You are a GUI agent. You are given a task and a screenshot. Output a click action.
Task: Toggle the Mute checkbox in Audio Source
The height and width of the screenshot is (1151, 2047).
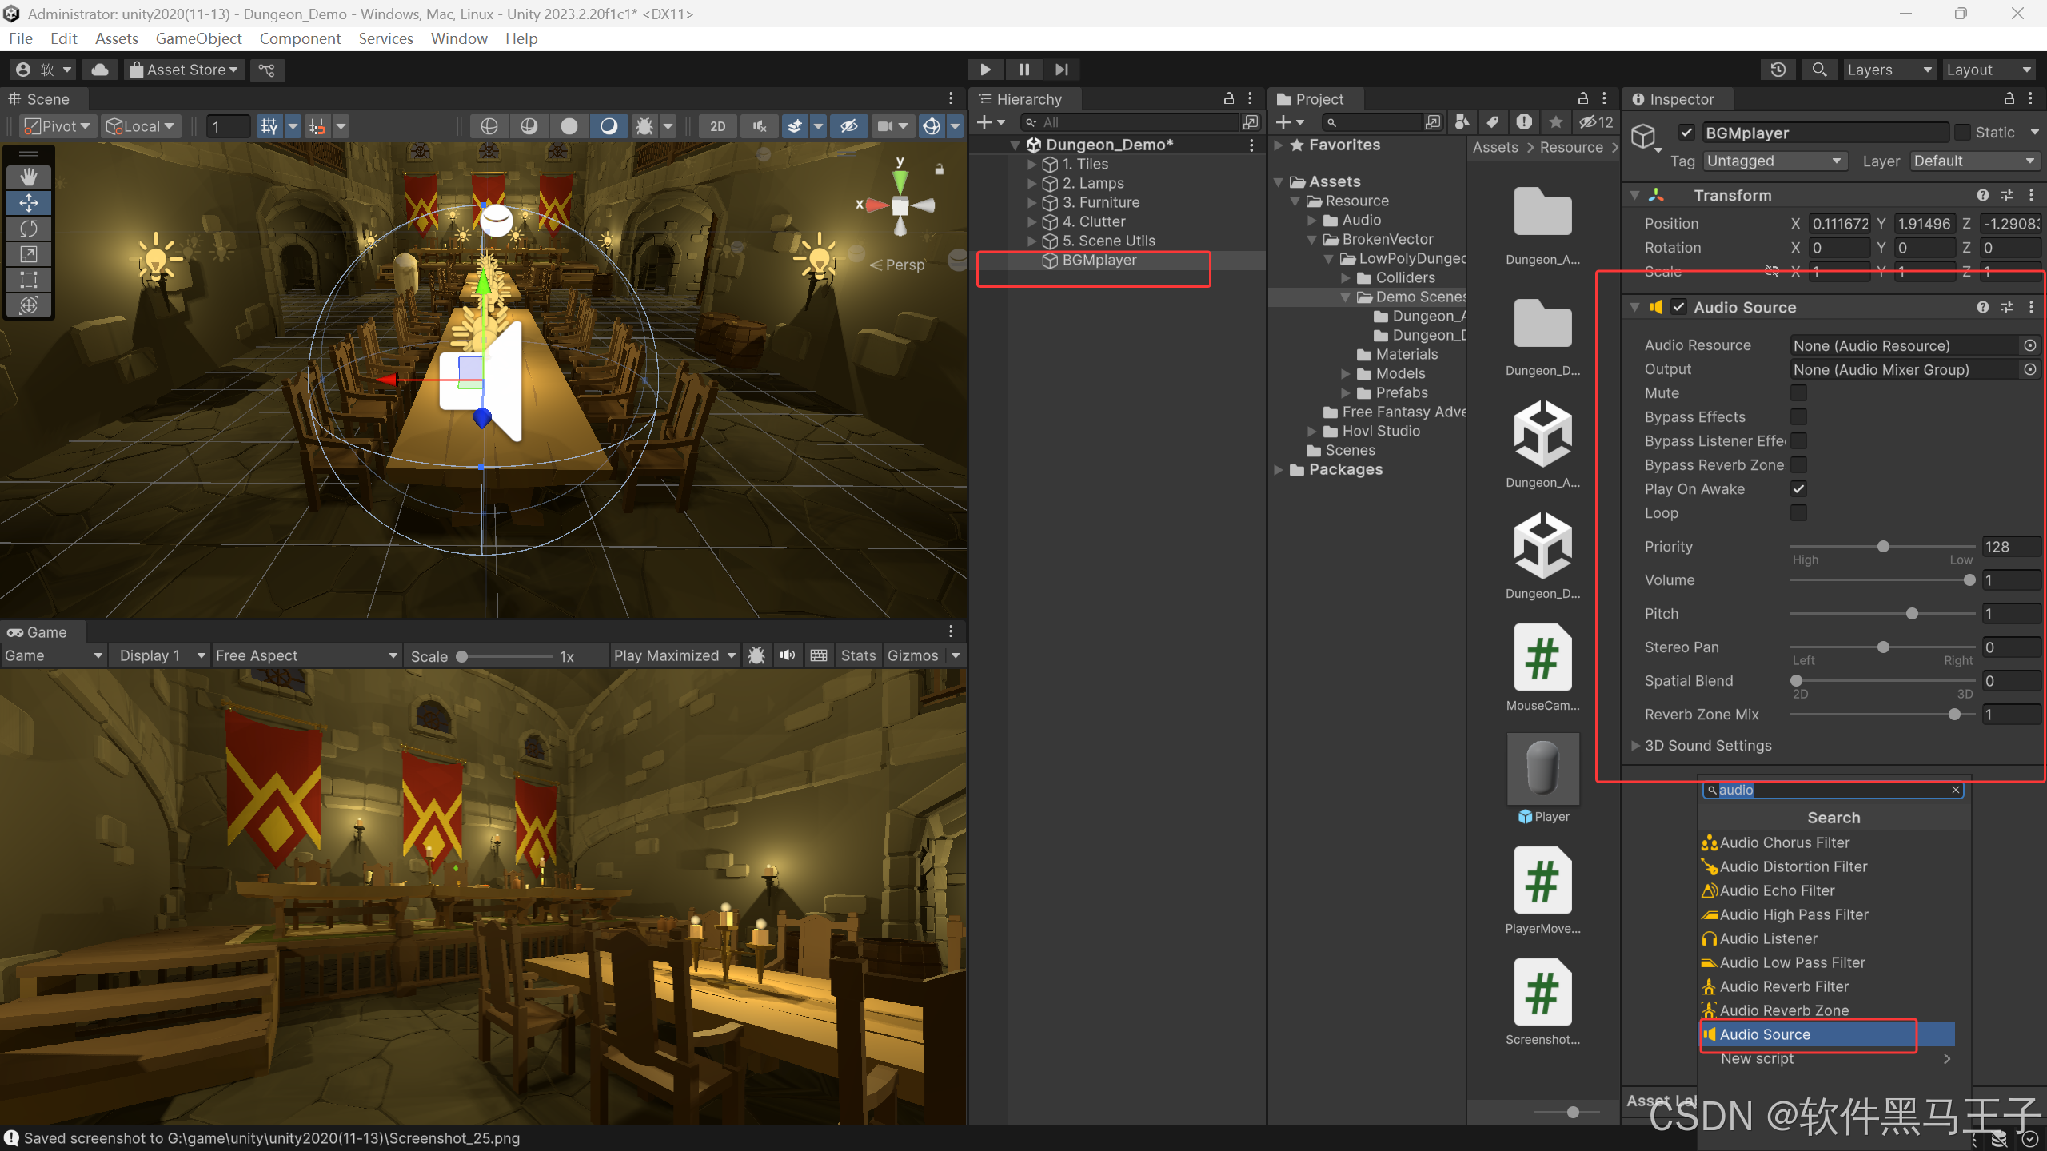[1798, 393]
